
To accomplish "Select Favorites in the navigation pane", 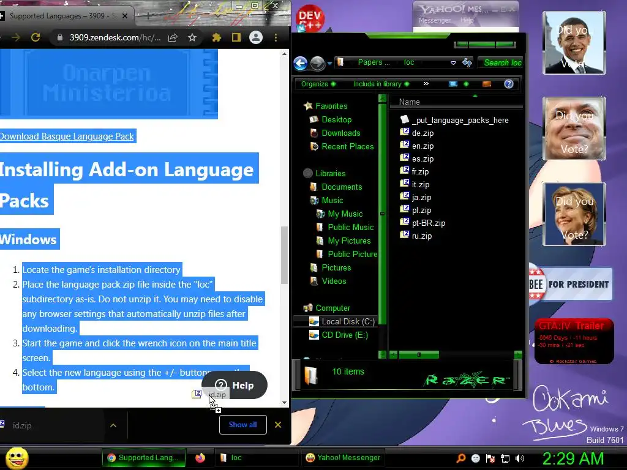I will (x=326, y=106).
